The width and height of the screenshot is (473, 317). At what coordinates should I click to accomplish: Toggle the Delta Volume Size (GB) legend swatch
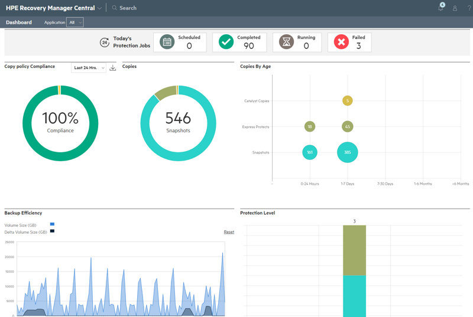coord(52,231)
